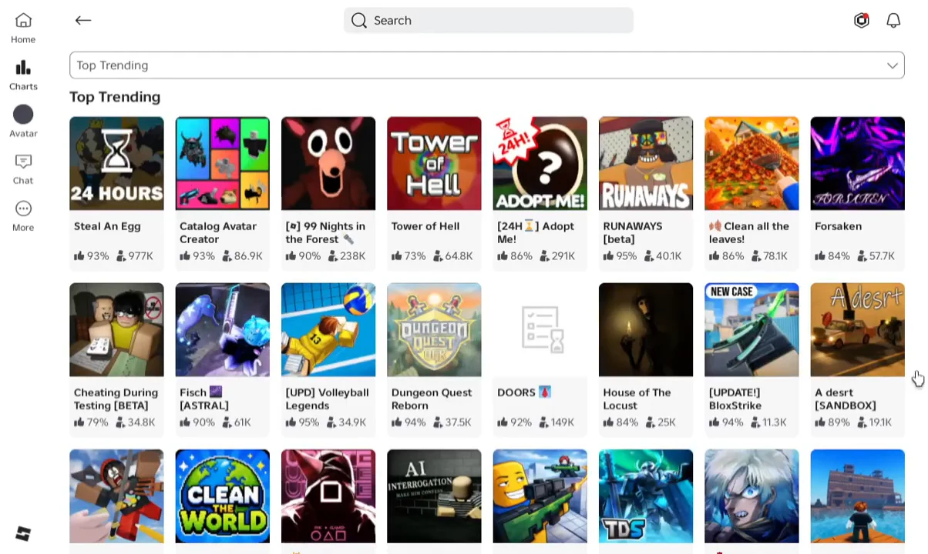Open Dungeon Quest Reborn thumbnail
Screen dimensions: 928x554
pos(434,329)
